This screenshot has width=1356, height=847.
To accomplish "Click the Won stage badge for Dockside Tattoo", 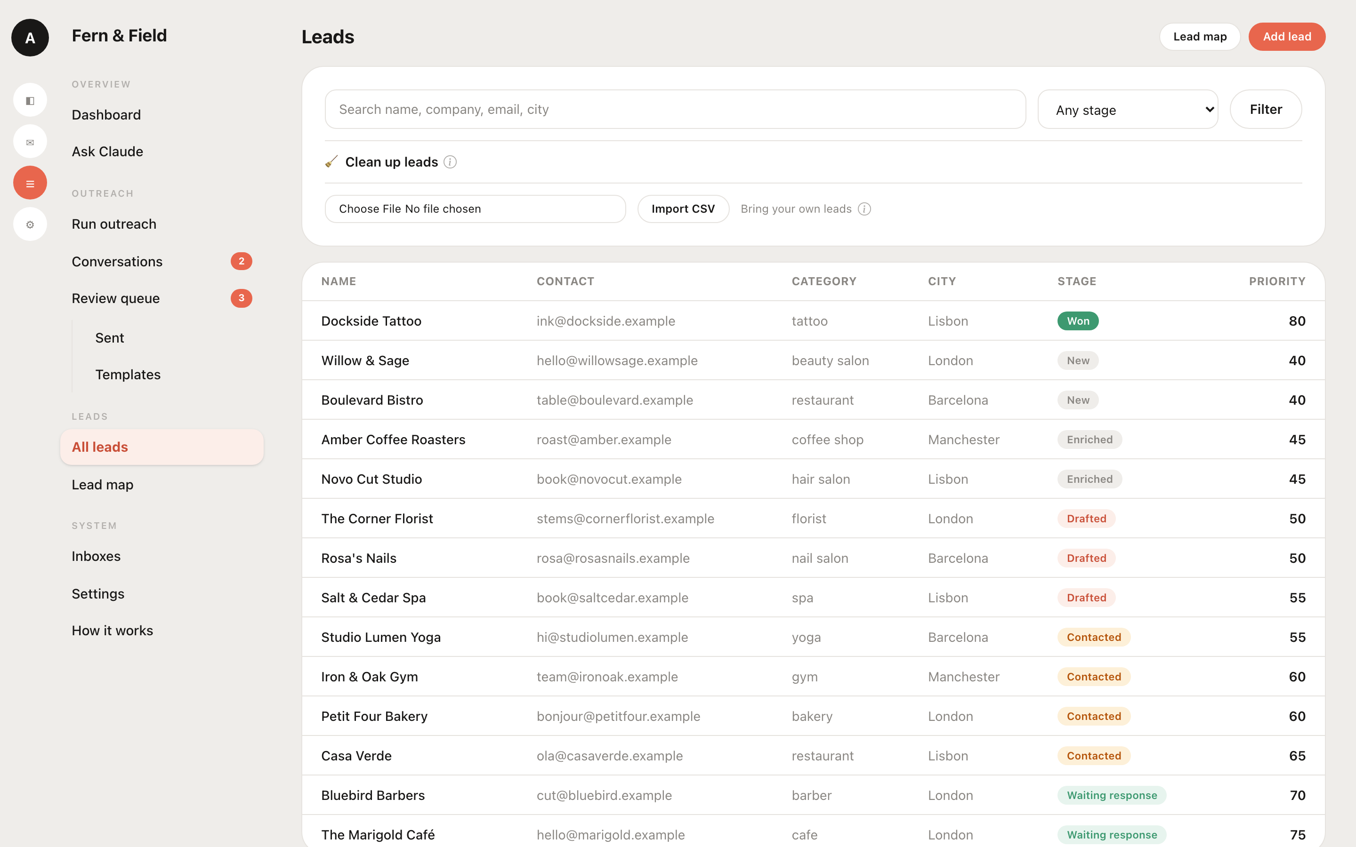I will point(1078,321).
